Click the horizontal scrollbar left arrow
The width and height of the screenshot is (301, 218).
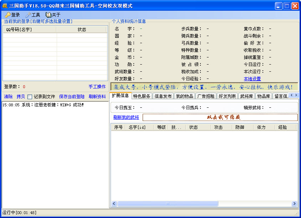click(x=114, y=204)
